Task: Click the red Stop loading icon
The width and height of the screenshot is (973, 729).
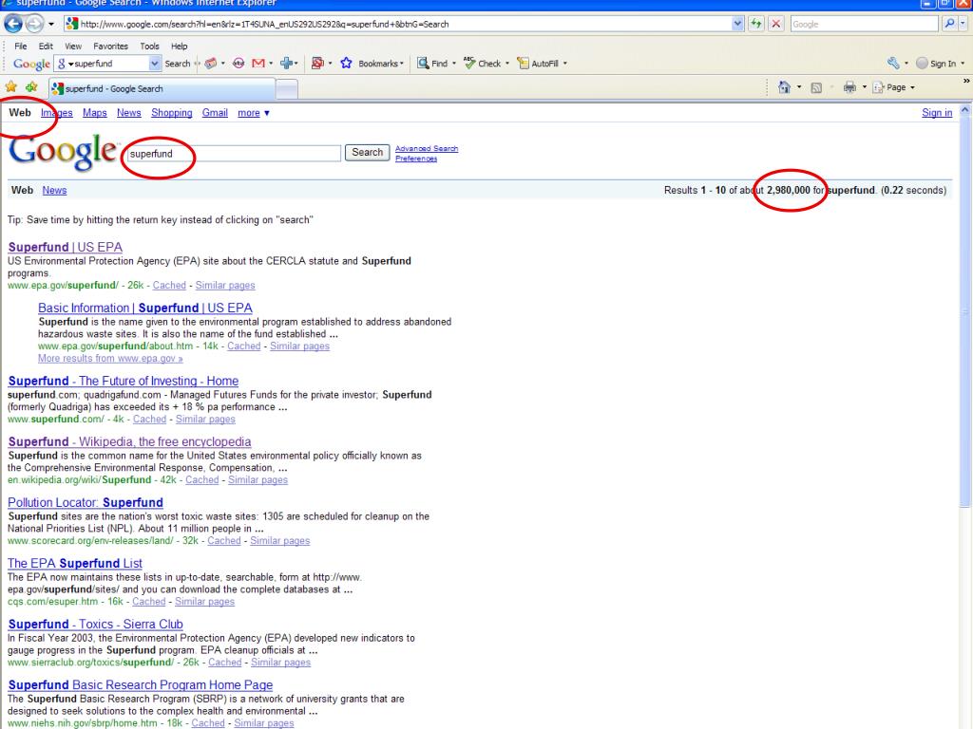Action: [775, 24]
